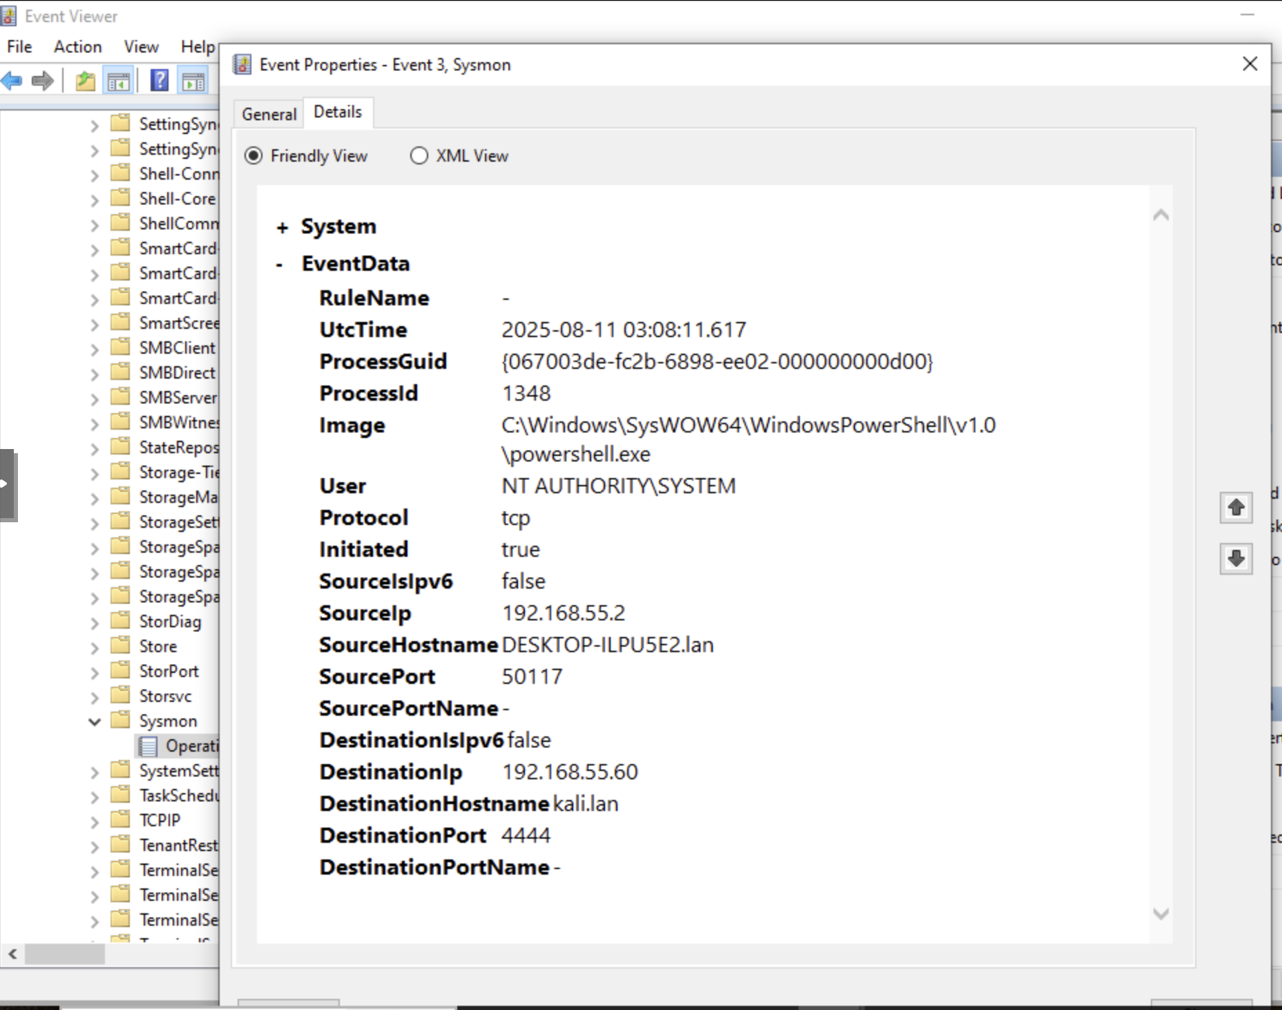Viewport: 1282px width, 1010px height.
Task: Click the details pane scroll-up arrow
Action: click(1161, 215)
